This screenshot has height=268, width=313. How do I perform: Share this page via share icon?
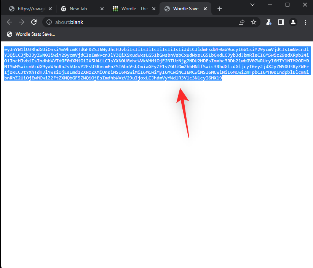coord(241,22)
